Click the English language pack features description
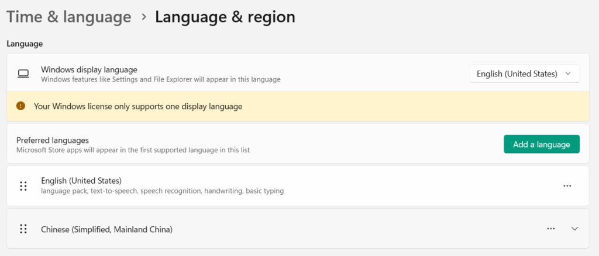599x256 pixels. click(x=163, y=191)
